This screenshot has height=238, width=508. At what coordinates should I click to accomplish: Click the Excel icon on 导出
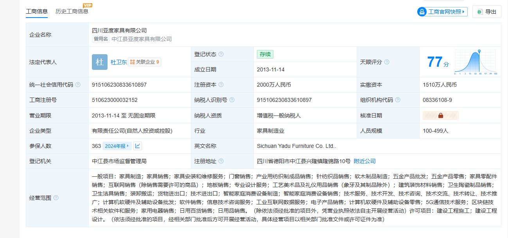point(480,12)
